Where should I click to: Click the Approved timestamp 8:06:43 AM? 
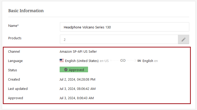[x=77, y=98]
